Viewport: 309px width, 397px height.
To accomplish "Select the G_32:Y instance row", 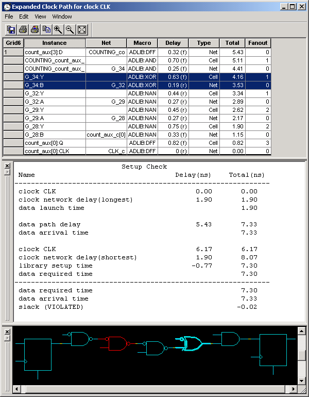I will point(137,93).
